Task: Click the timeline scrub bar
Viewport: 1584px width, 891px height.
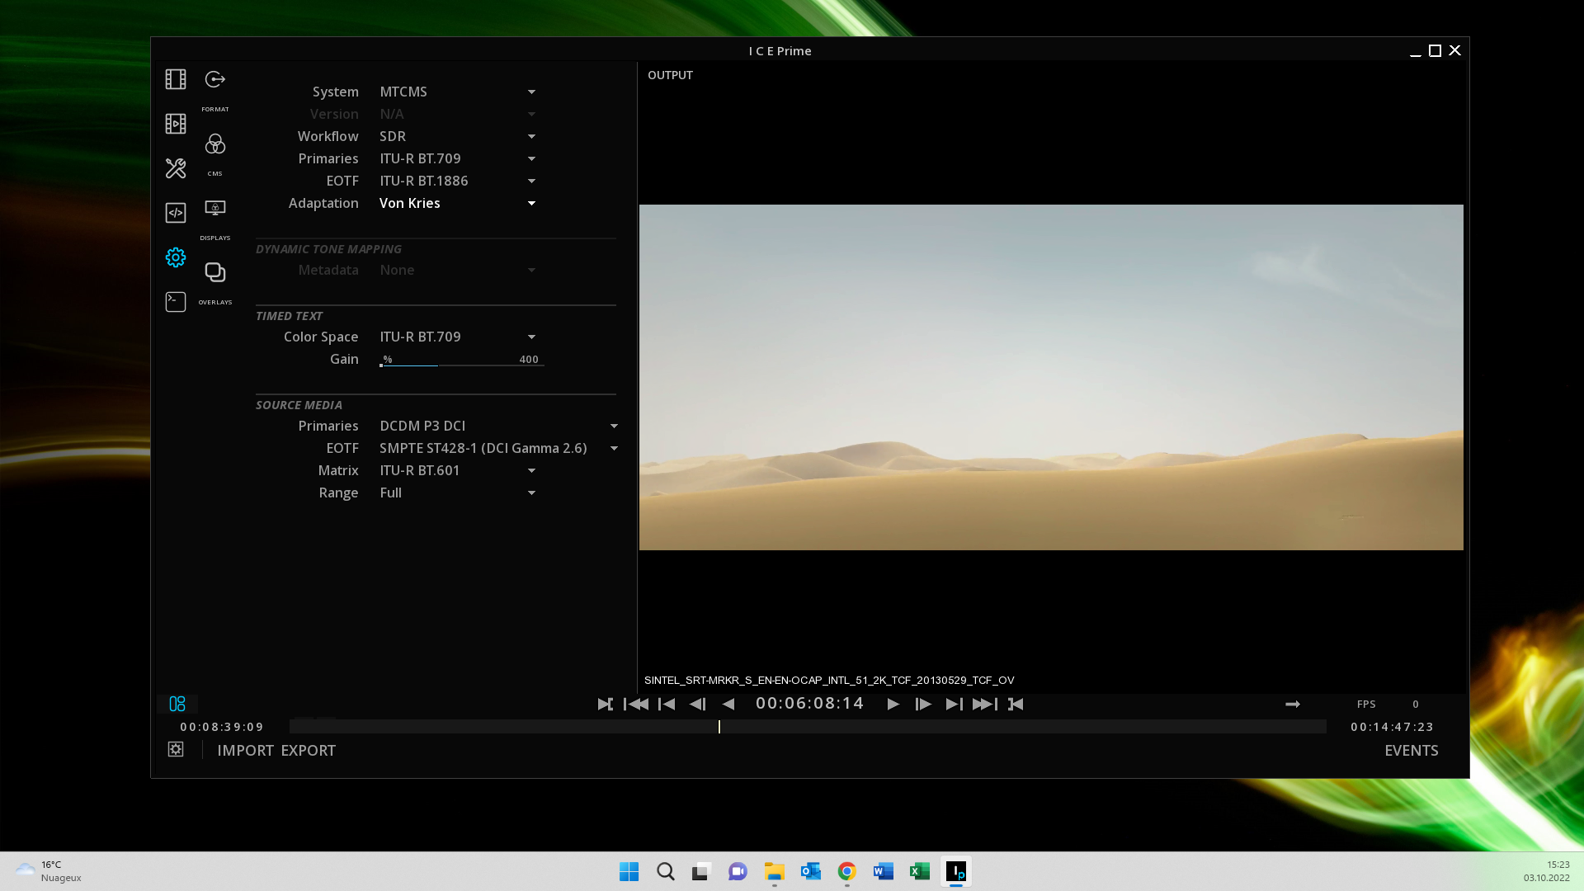Action: [x=808, y=727]
